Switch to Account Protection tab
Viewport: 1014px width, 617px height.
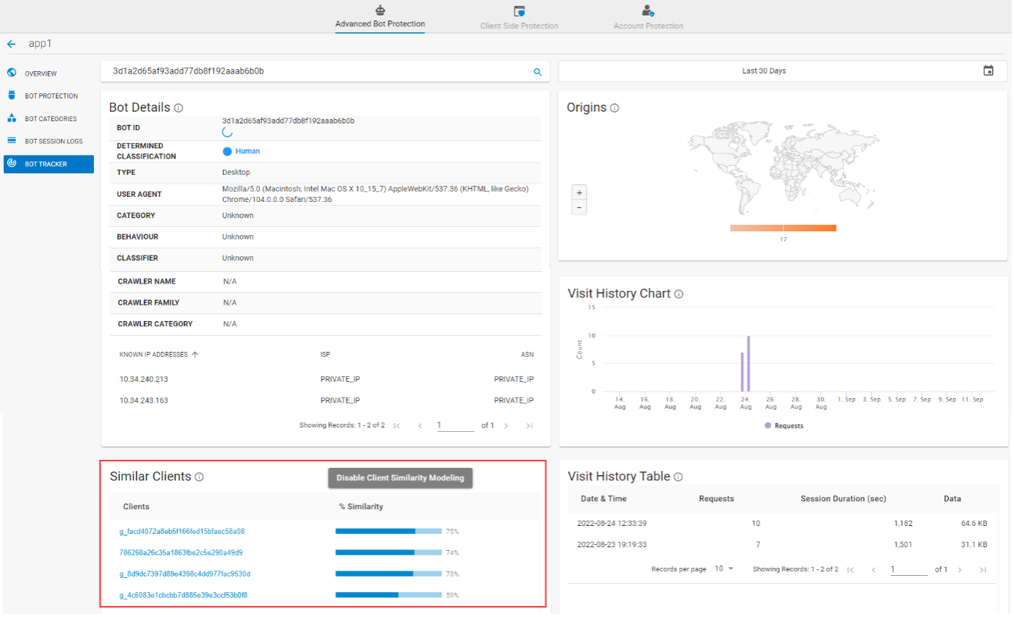pos(648,18)
